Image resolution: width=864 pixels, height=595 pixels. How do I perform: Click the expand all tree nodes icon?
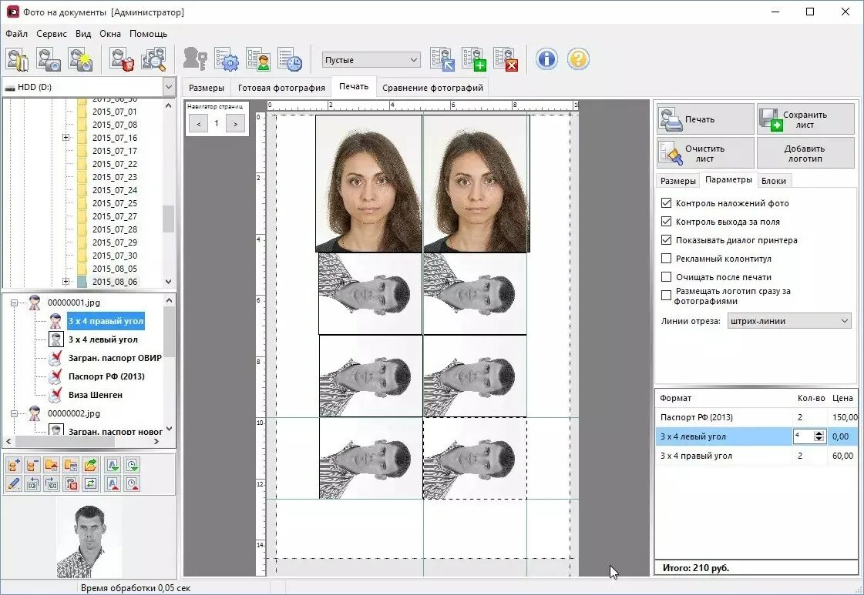[x=13, y=464]
